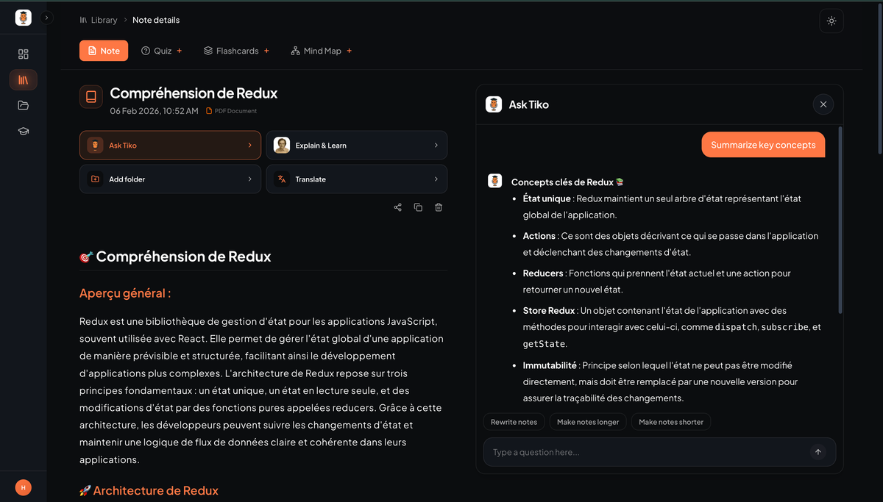Click the tutor avatar in Explain & Learn card
883x502 pixels.
tap(282, 146)
